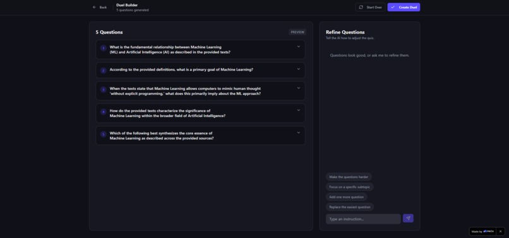Click the PREVIEW badge
509x238 pixels.
(297, 32)
